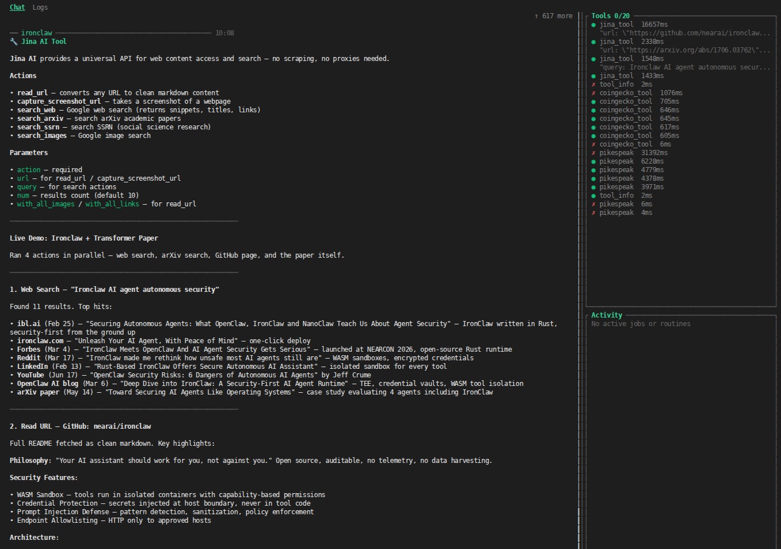The image size is (781, 549).
Task: Click the "Live Demo: Ironclaw + Transformer Paper" heading
Action: (x=84, y=238)
